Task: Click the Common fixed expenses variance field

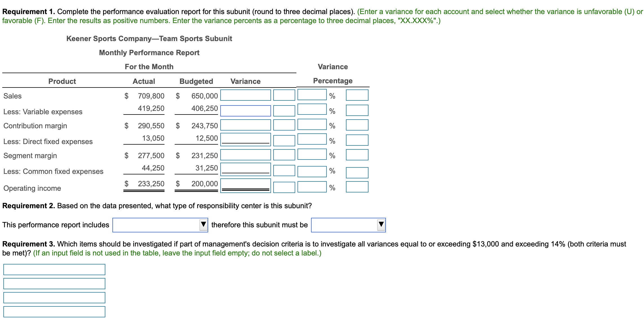Action: click(245, 169)
